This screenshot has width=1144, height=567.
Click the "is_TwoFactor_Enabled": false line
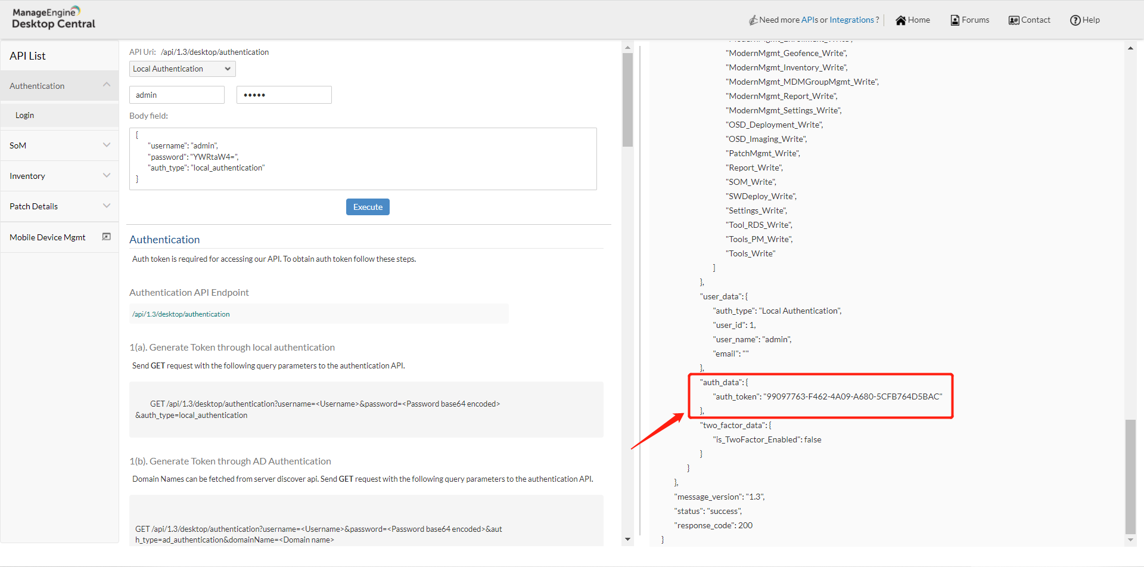(767, 439)
